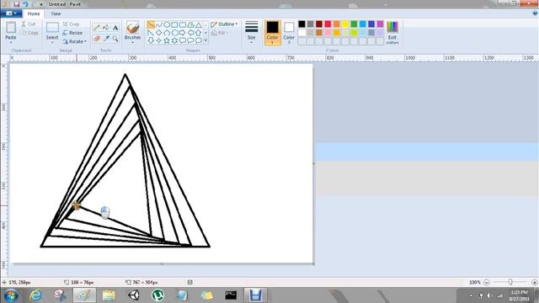The image size is (539, 303).
Task: Pick the red color swatch
Action: pos(328,24)
